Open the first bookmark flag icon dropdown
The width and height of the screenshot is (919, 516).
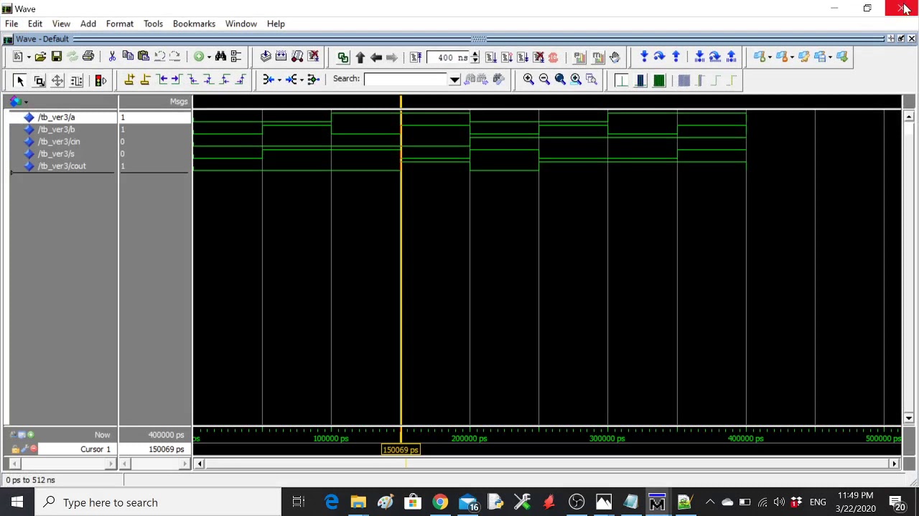point(770,57)
